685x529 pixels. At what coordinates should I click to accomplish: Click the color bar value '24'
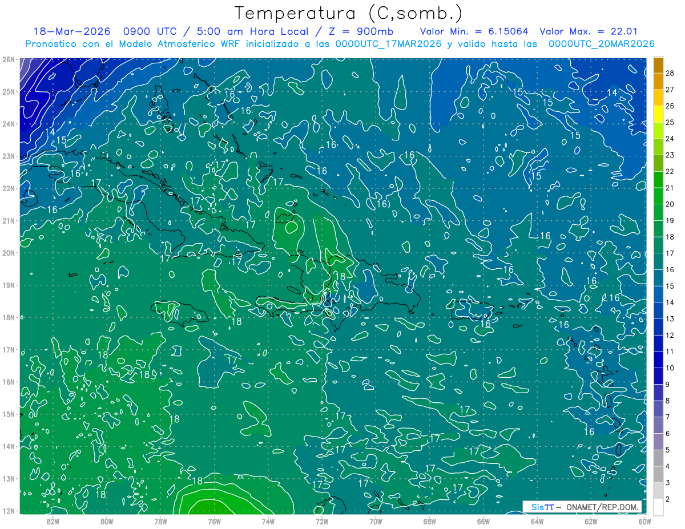point(670,139)
